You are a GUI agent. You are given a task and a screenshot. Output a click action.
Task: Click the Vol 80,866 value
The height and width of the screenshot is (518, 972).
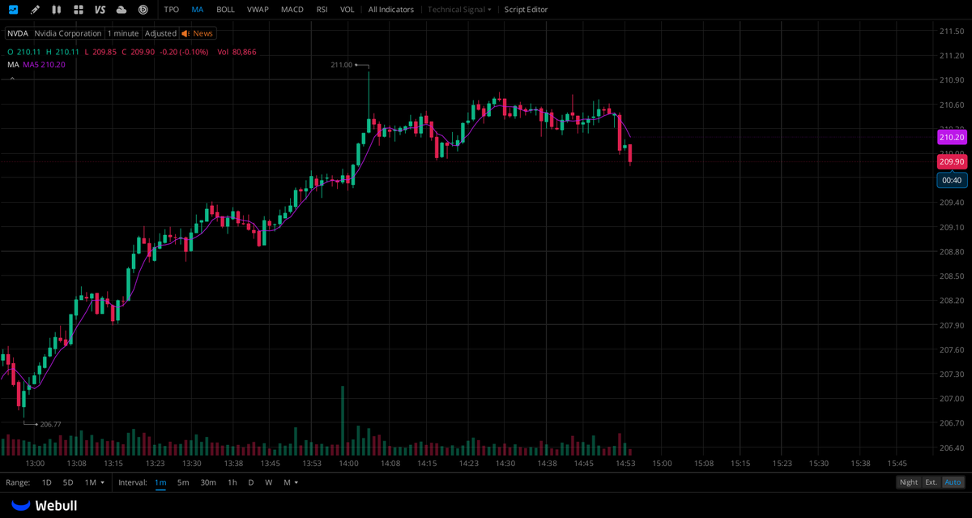point(237,52)
